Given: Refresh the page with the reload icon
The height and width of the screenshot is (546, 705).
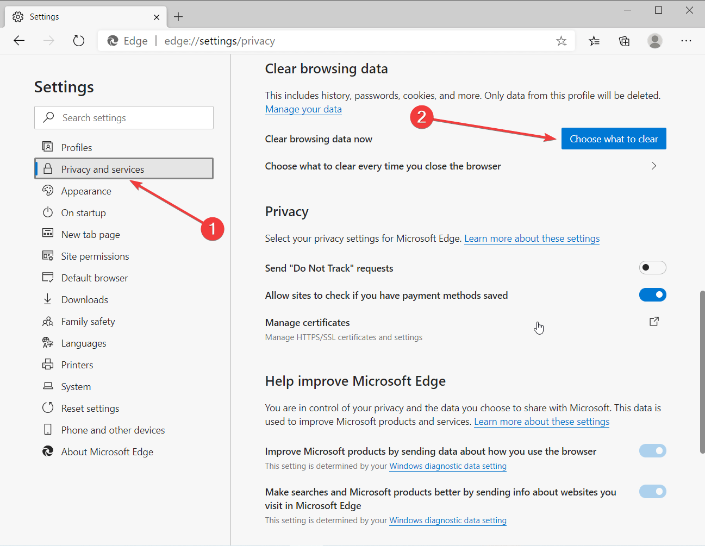Looking at the screenshot, I should (79, 41).
